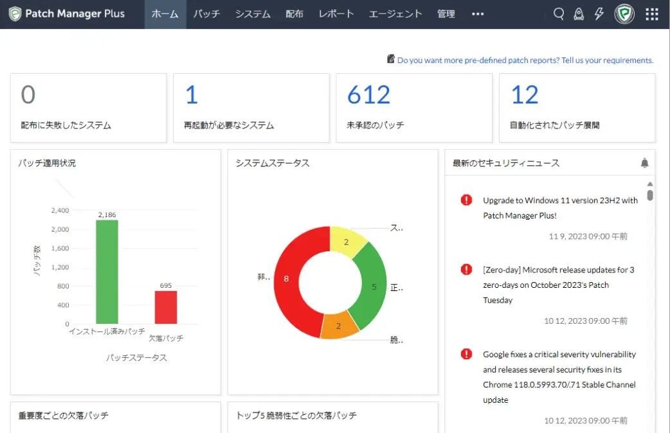Expand the more tabs ellipsis menu
The height and width of the screenshot is (433, 670).
point(478,14)
